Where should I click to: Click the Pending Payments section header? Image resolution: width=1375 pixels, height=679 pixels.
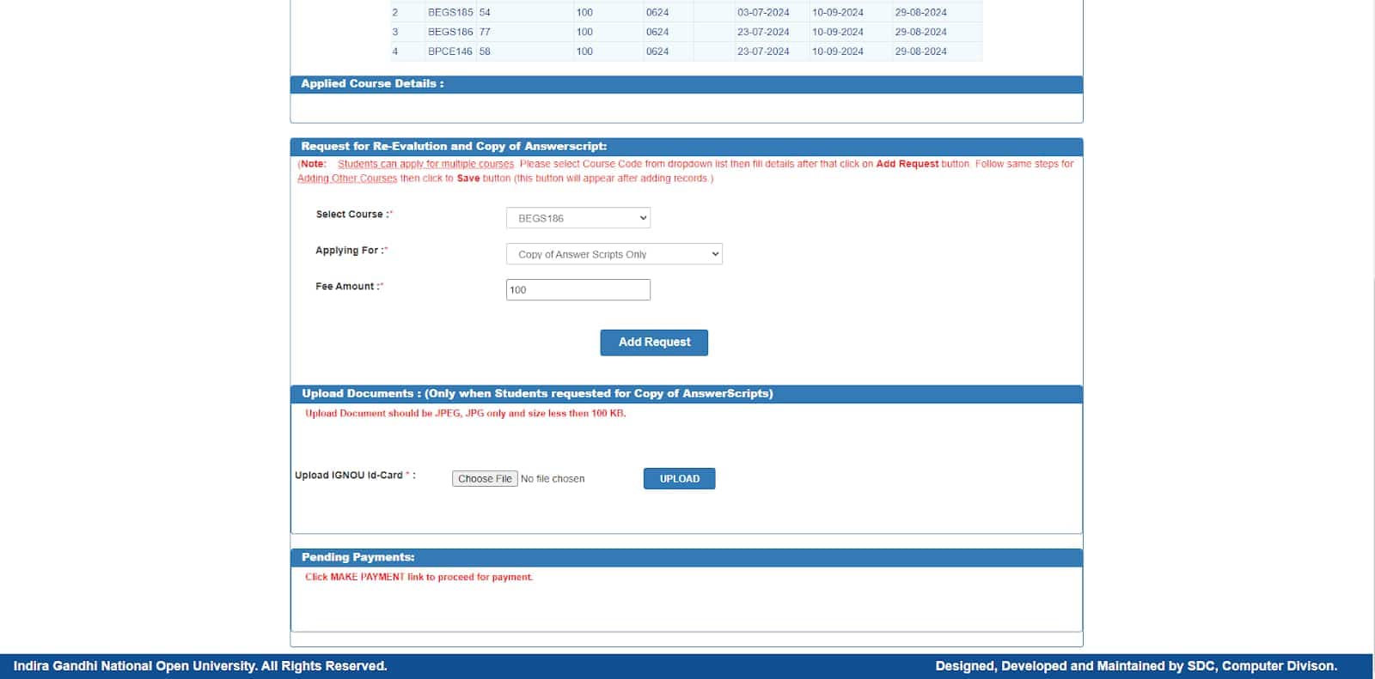coord(687,558)
